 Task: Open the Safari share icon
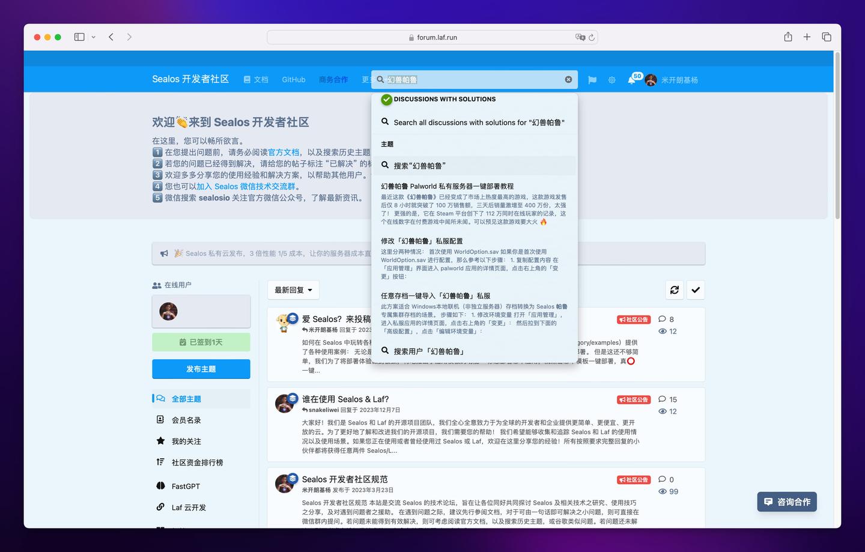click(x=788, y=37)
